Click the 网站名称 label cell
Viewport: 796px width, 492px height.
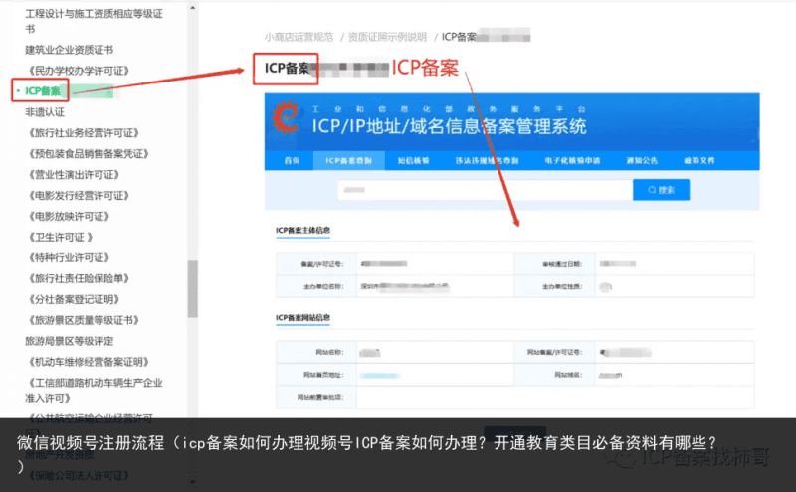point(316,352)
